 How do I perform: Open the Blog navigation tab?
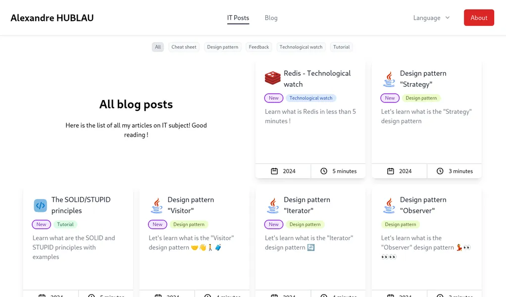pos(271,18)
